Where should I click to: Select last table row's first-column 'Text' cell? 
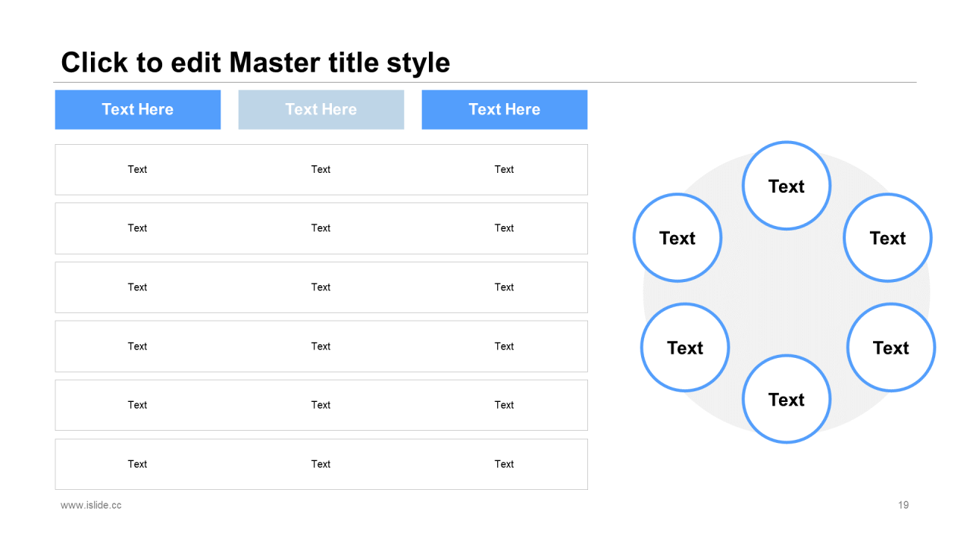coord(137,463)
